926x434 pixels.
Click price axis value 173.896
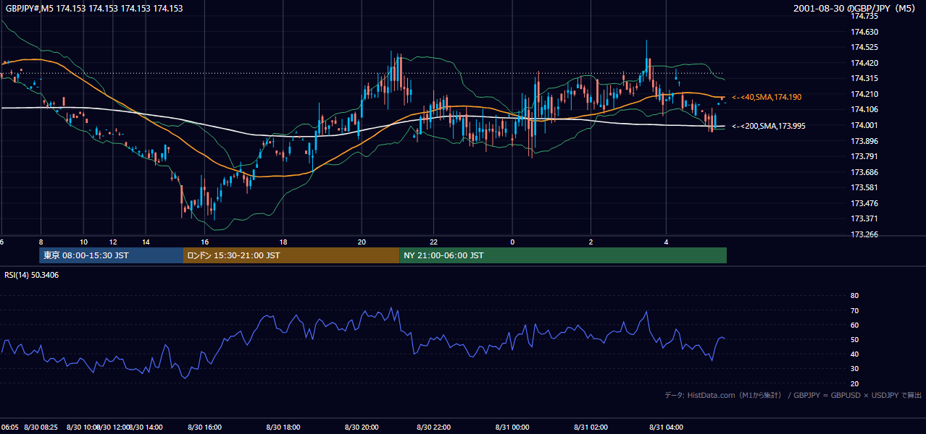pyautogui.click(x=864, y=141)
